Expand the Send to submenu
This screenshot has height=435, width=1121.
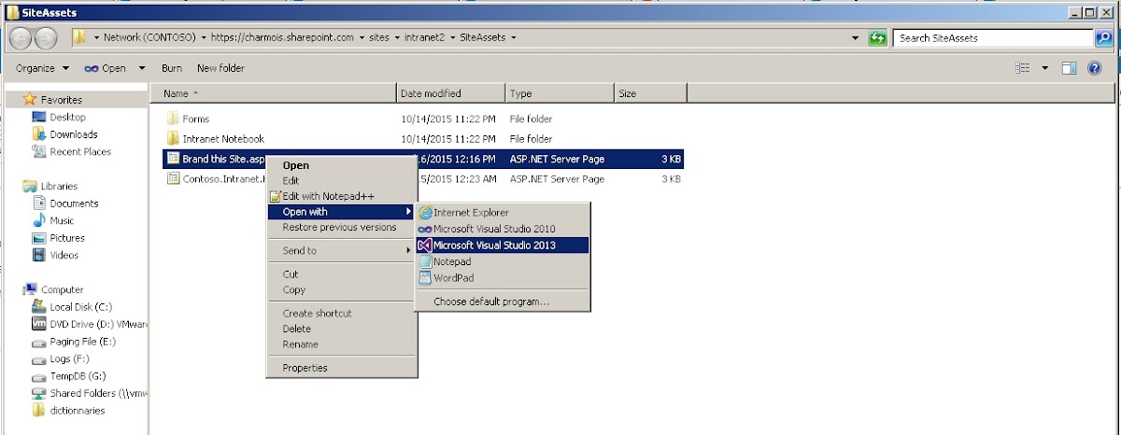(340, 250)
